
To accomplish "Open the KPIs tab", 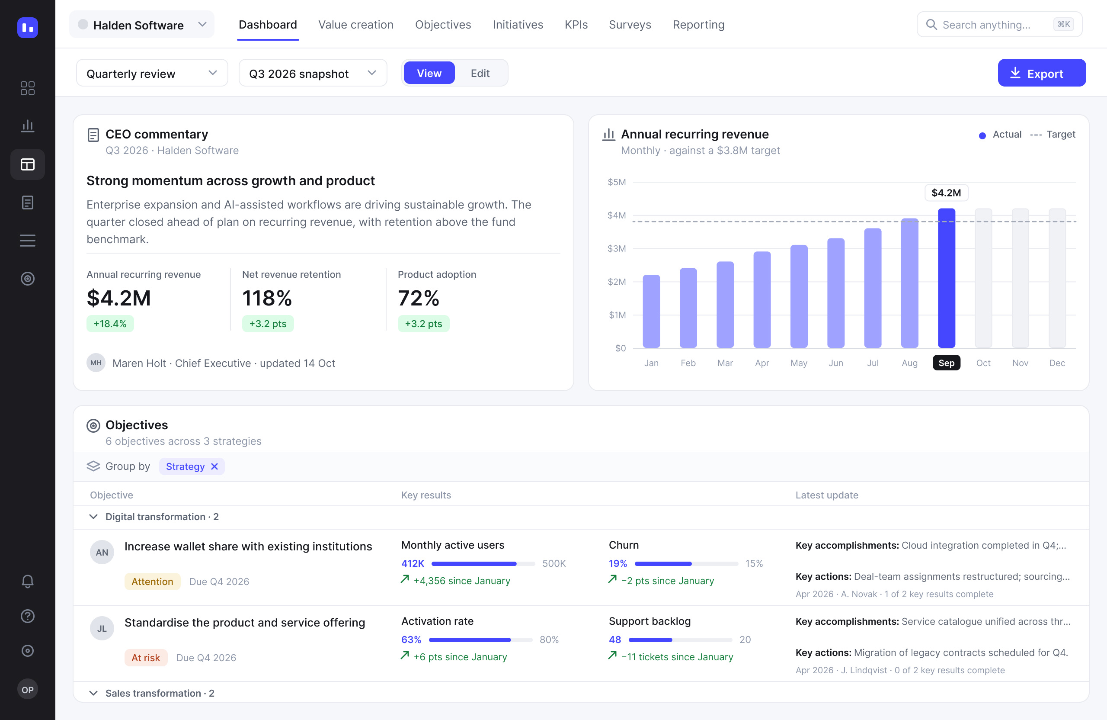I will [576, 25].
